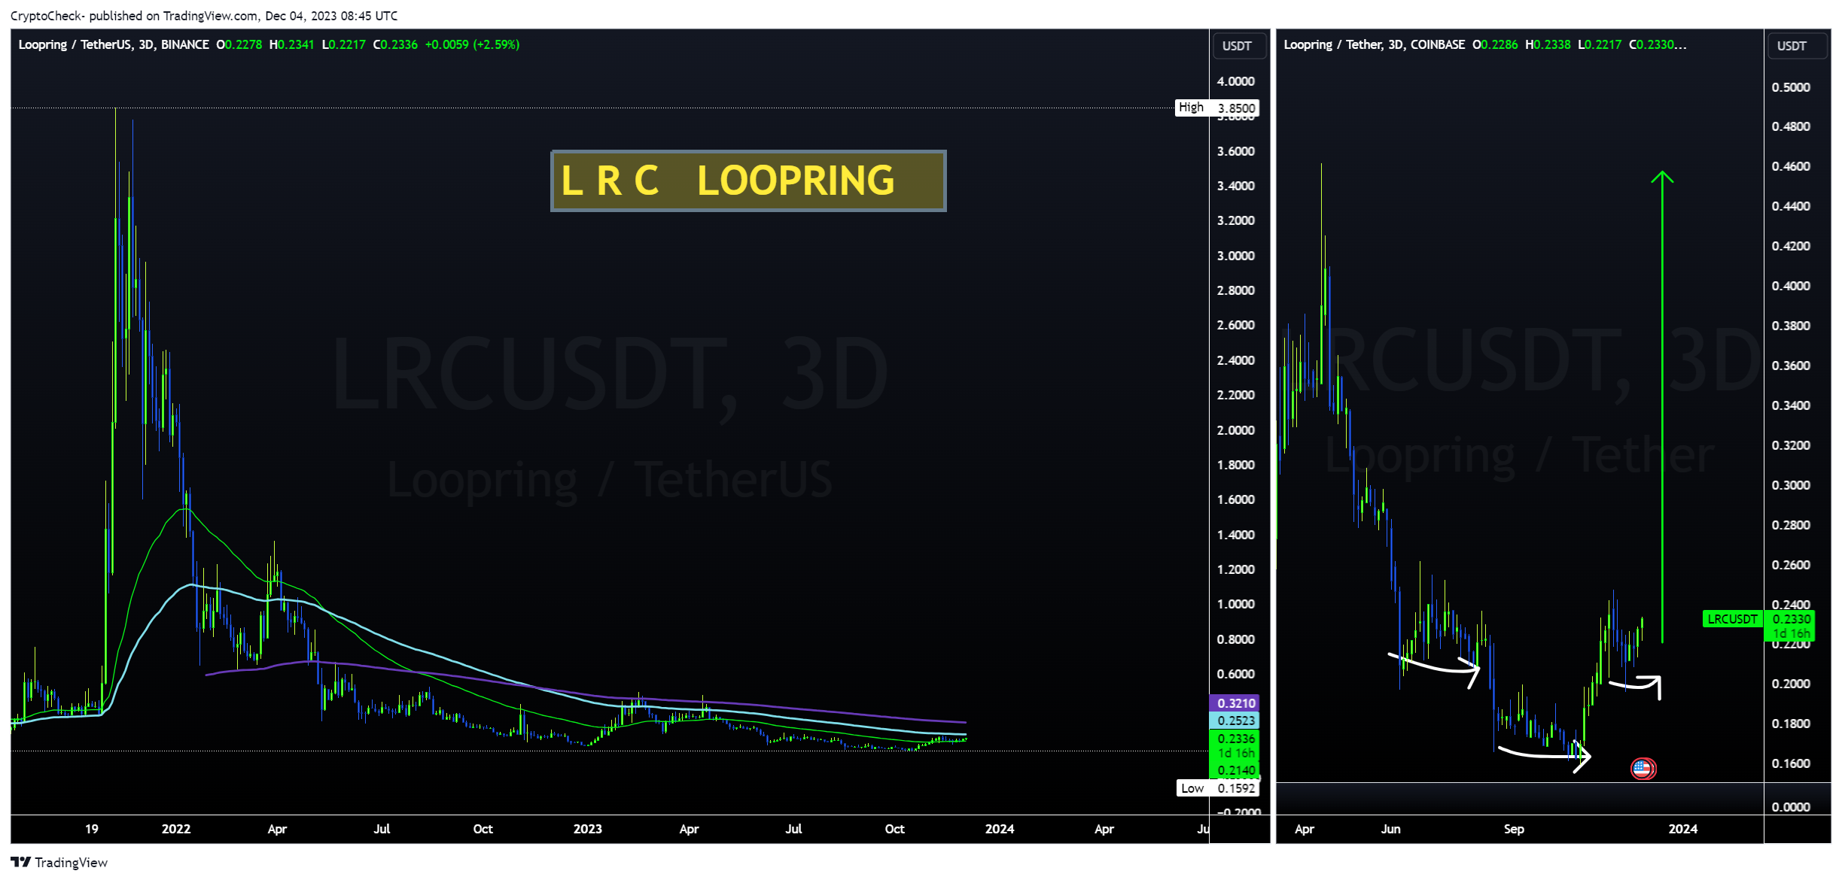Image resolution: width=1842 pixels, height=880 pixels.
Task: Click the TradingView logo icon
Action: (x=20, y=862)
